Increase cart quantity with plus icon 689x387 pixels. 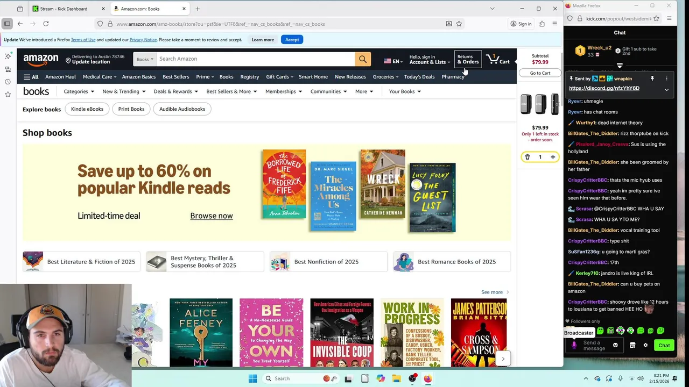[x=552, y=157]
